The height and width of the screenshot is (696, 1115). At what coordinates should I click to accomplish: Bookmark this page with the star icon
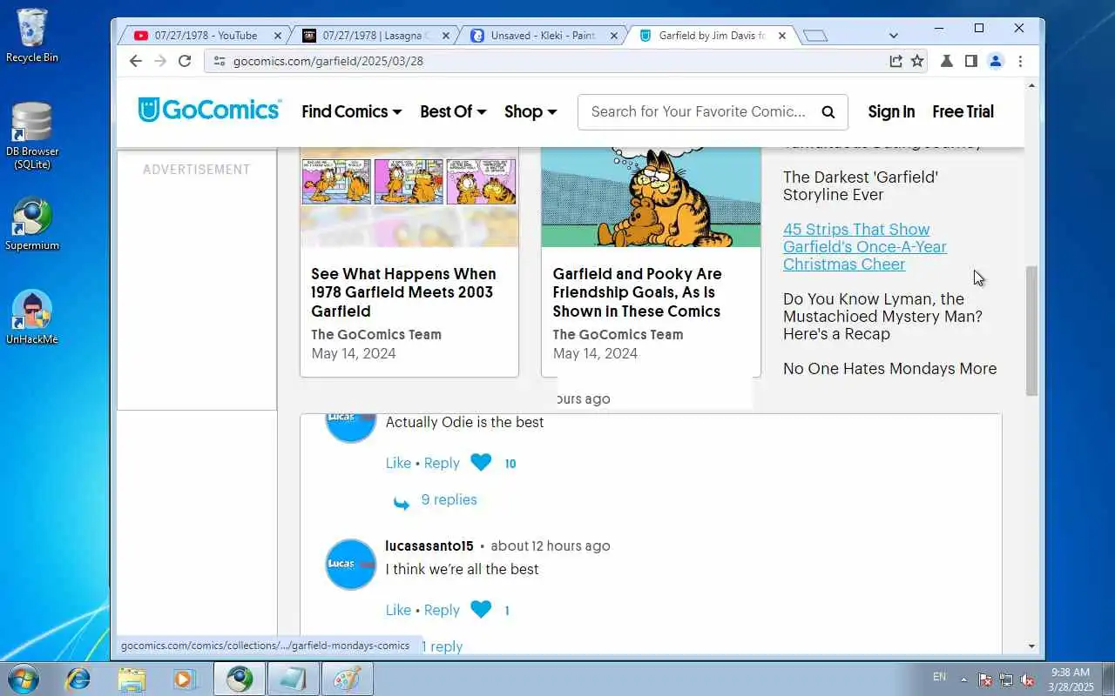click(x=917, y=61)
